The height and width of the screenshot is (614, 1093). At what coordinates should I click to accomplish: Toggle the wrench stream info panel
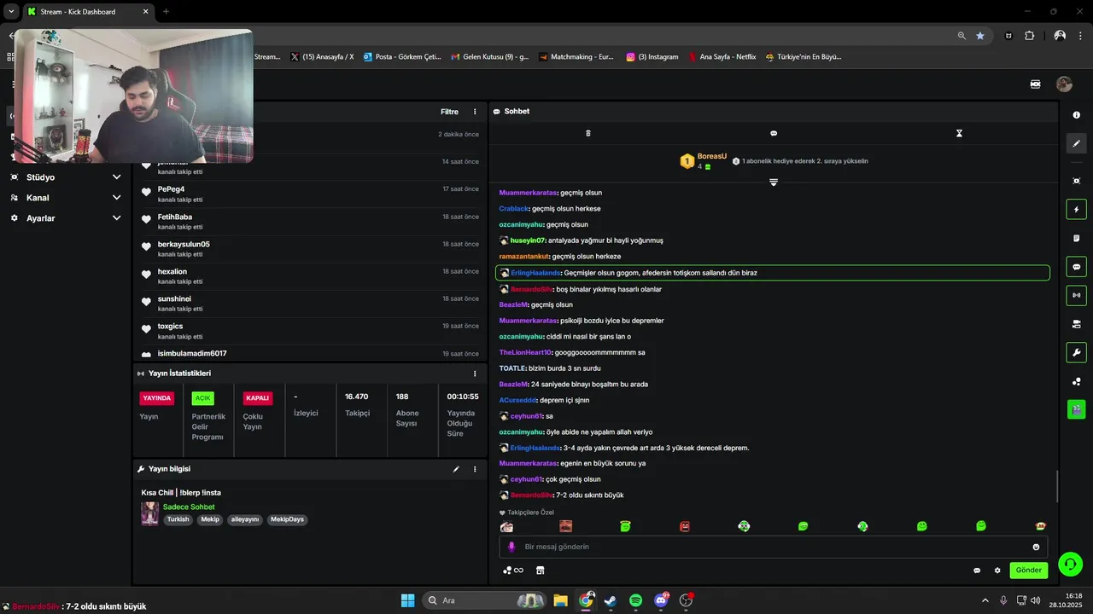coord(1076,352)
